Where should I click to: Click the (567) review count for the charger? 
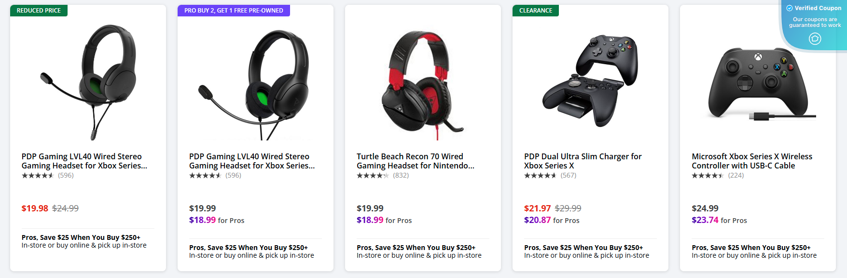[x=568, y=176]
